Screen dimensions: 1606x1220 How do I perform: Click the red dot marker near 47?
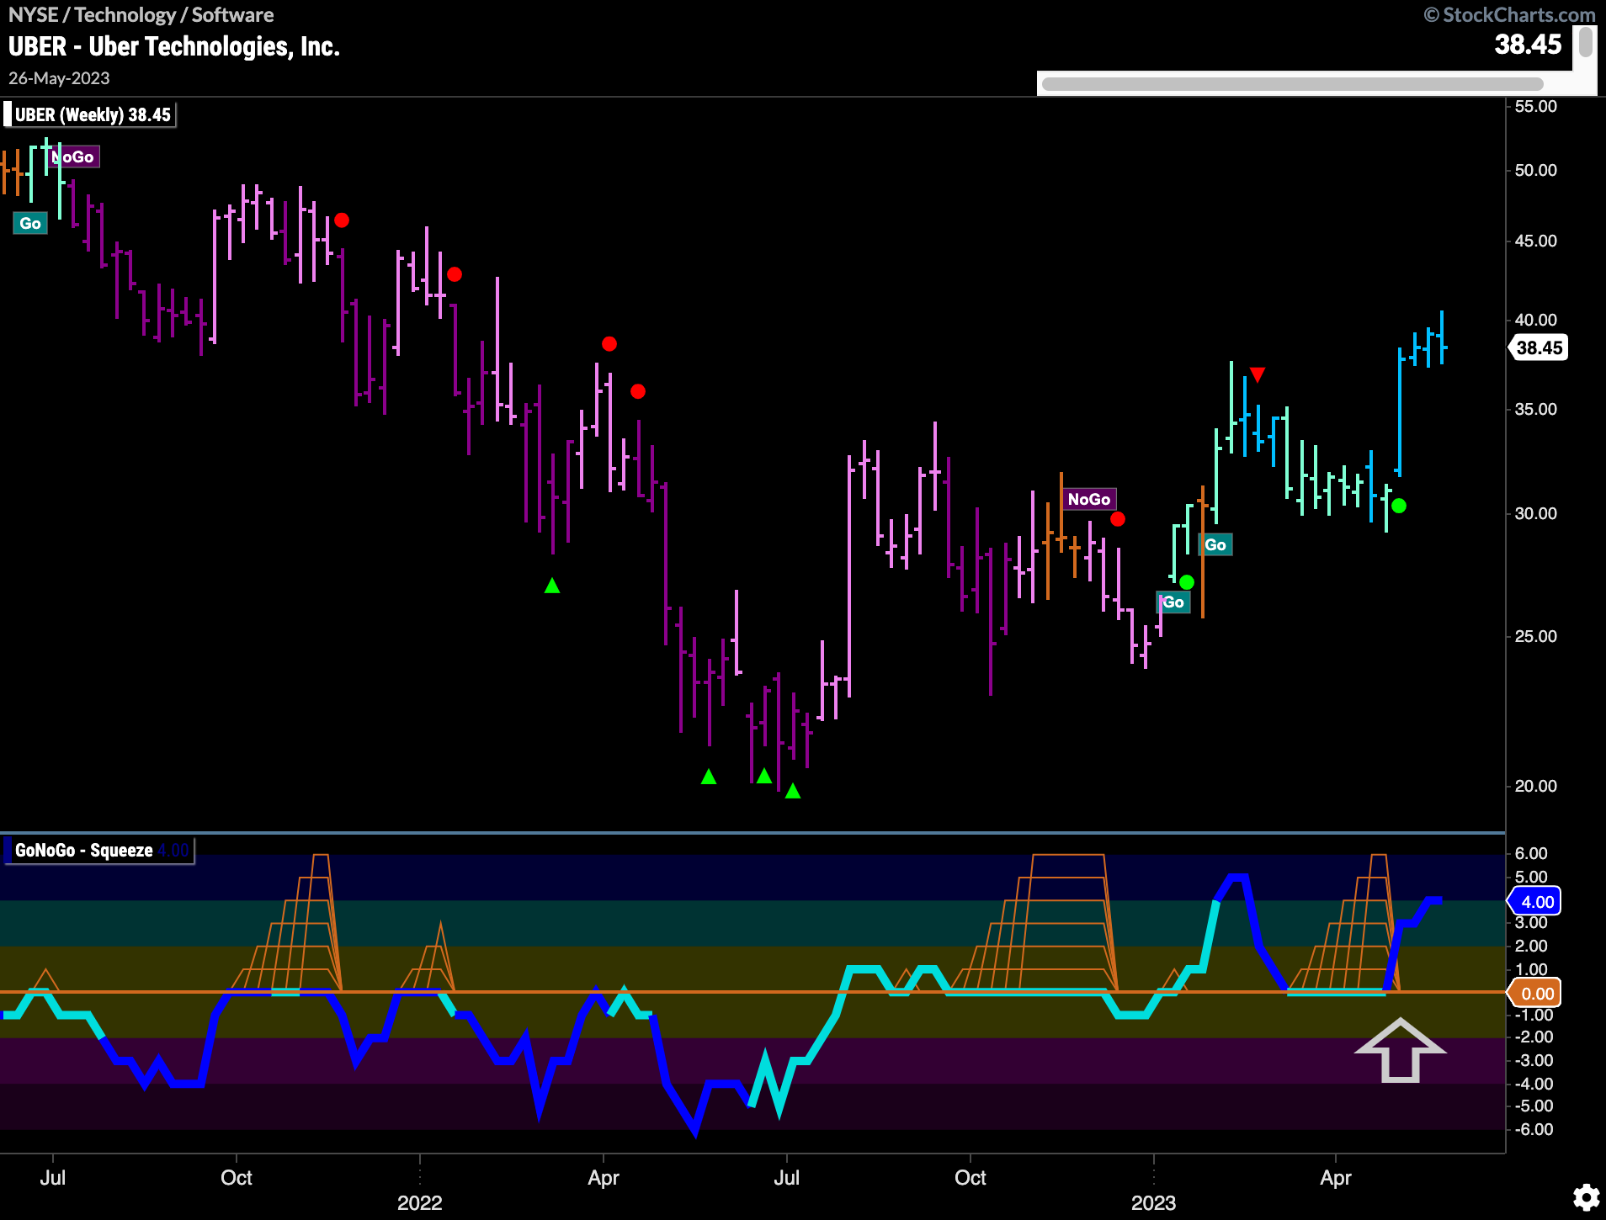pos(342,220)
